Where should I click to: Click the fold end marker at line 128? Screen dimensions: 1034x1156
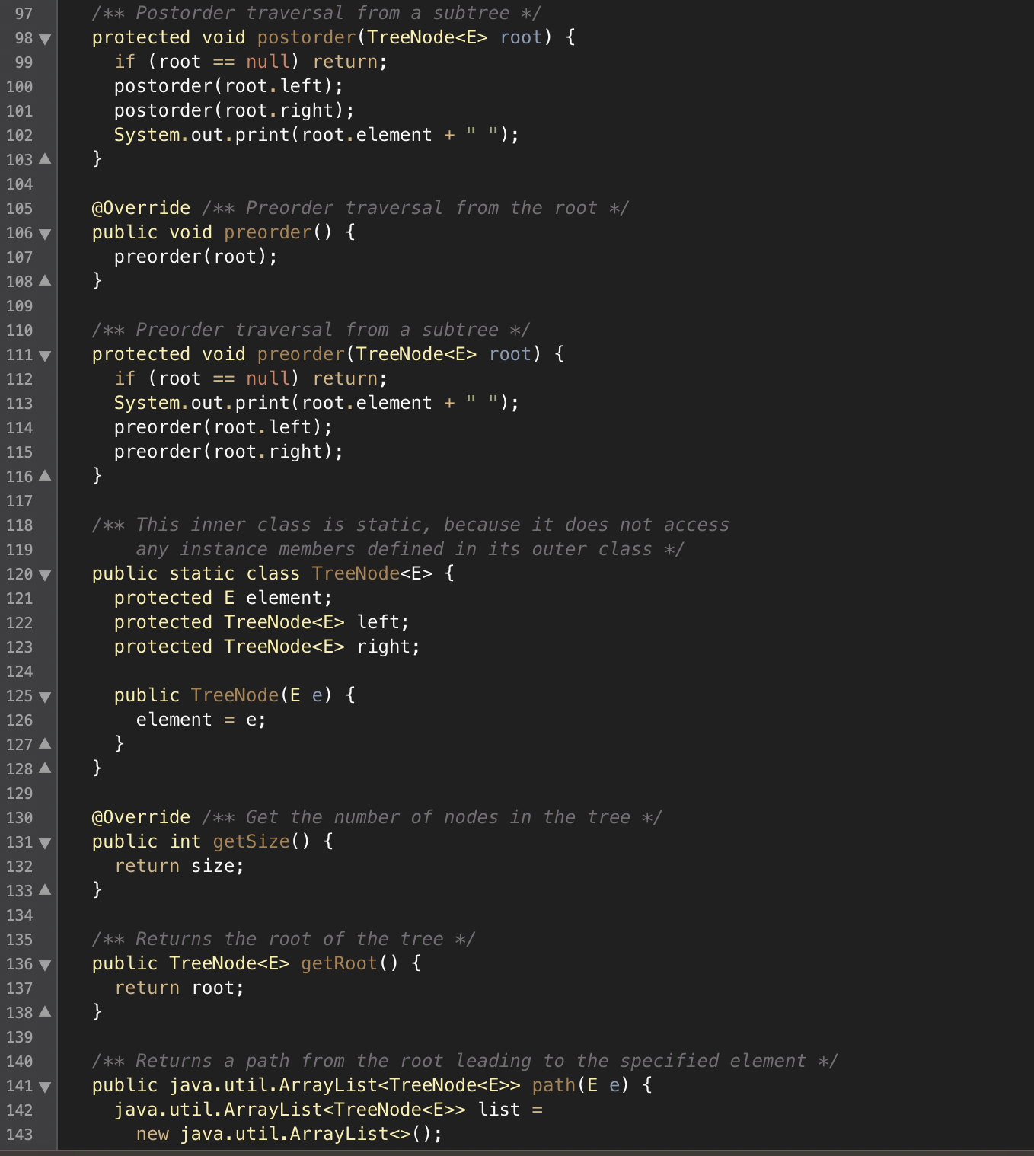[45, 768]
